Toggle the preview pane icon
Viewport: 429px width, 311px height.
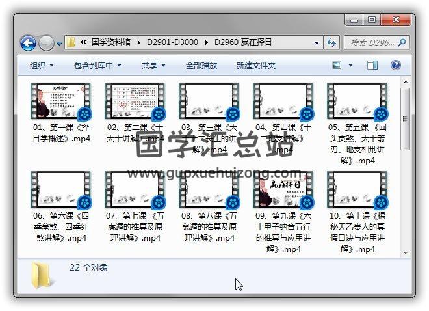[372, 65]
